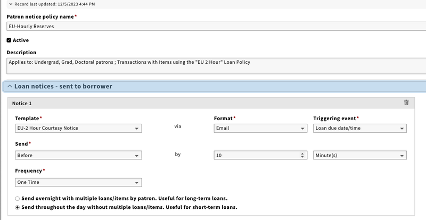The width and height of the screenshot is (426, 220).
Task: Click the chevron beside Loan notices heading
Action: (x=10, y=86)
